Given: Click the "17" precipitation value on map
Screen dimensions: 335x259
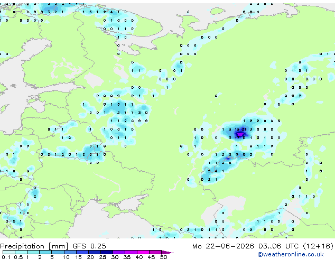Looking at the screenshot, I should coord(237,138).
